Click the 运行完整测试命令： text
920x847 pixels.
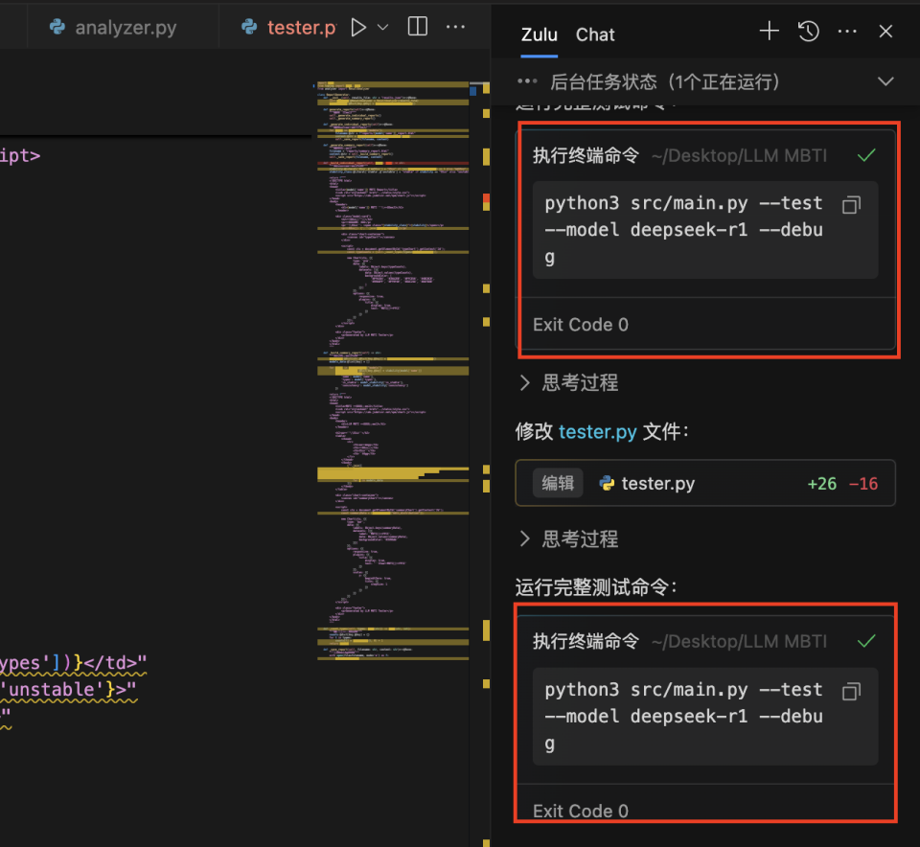click(x=596, y=586)
